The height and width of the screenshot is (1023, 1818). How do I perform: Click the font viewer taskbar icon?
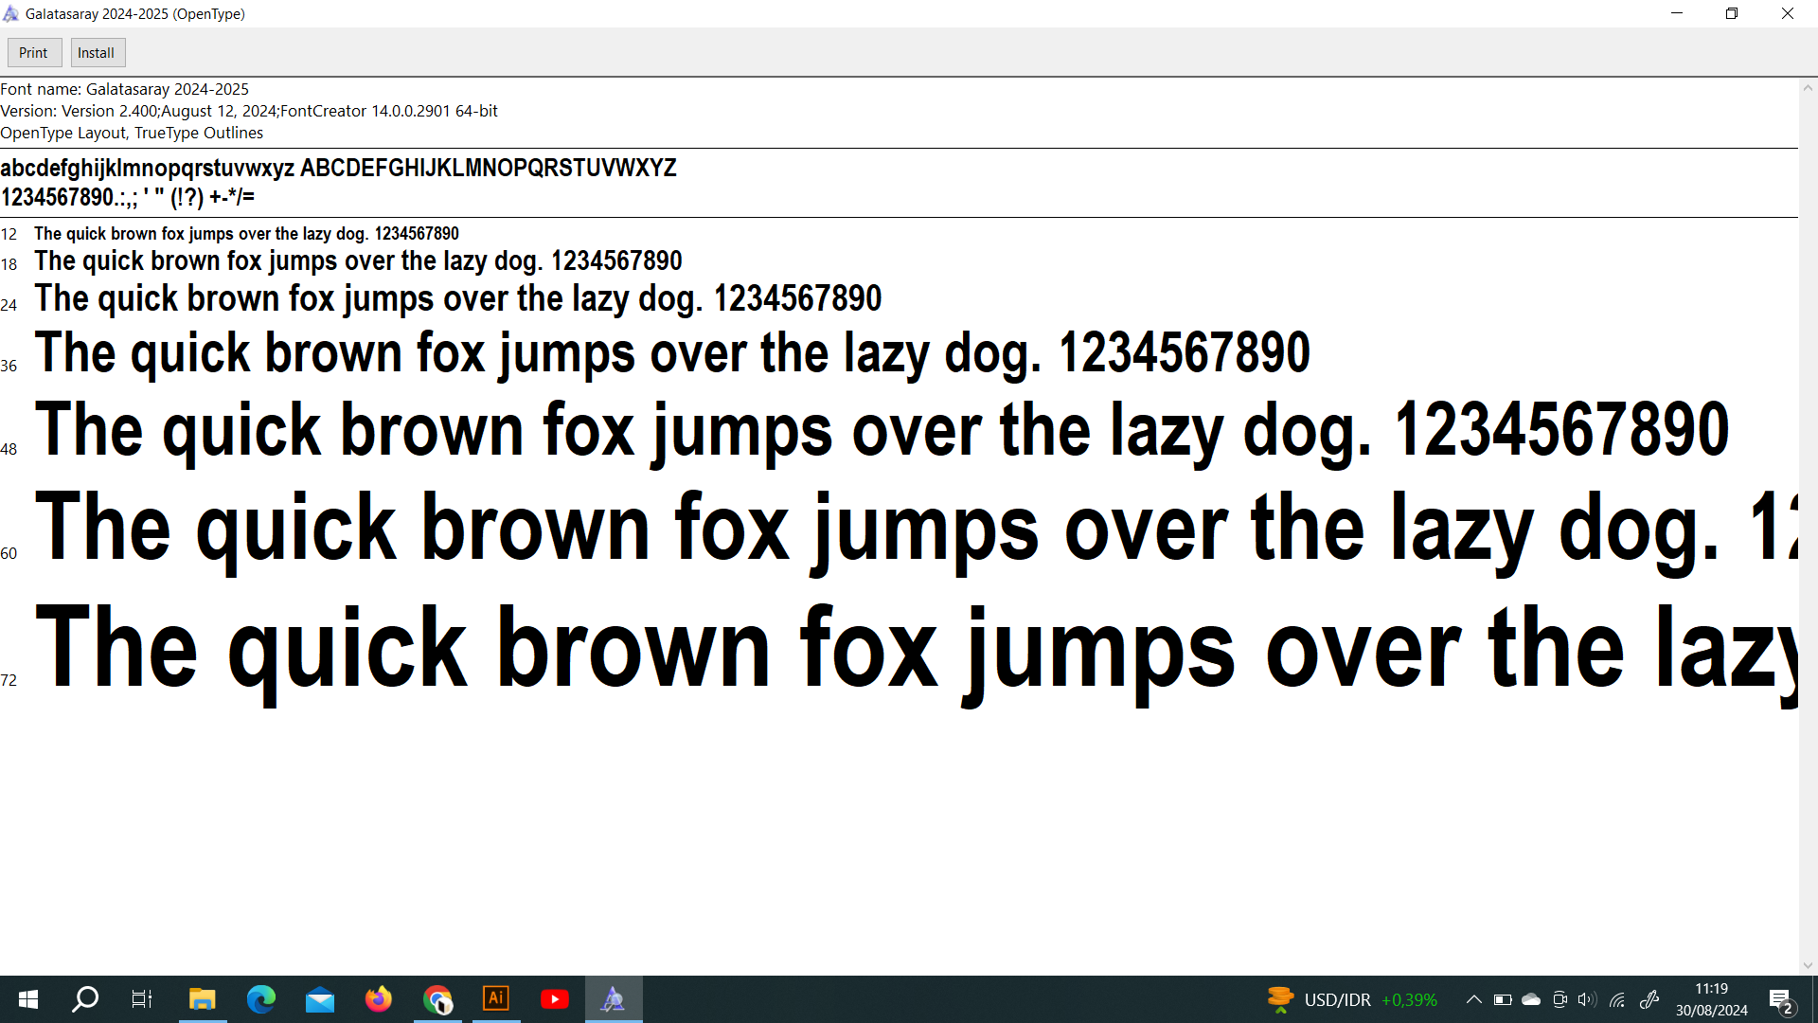coord(614,999)
